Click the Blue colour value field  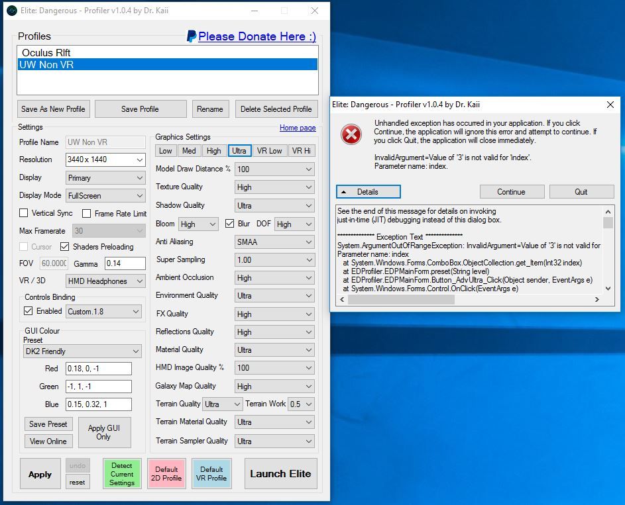click(99, 404)
